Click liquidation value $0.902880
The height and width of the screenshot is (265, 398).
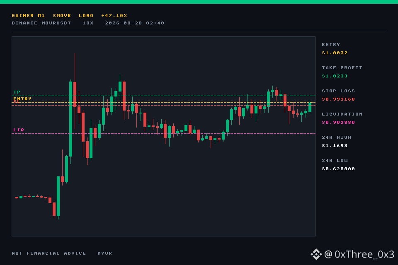tap(338, 123)
